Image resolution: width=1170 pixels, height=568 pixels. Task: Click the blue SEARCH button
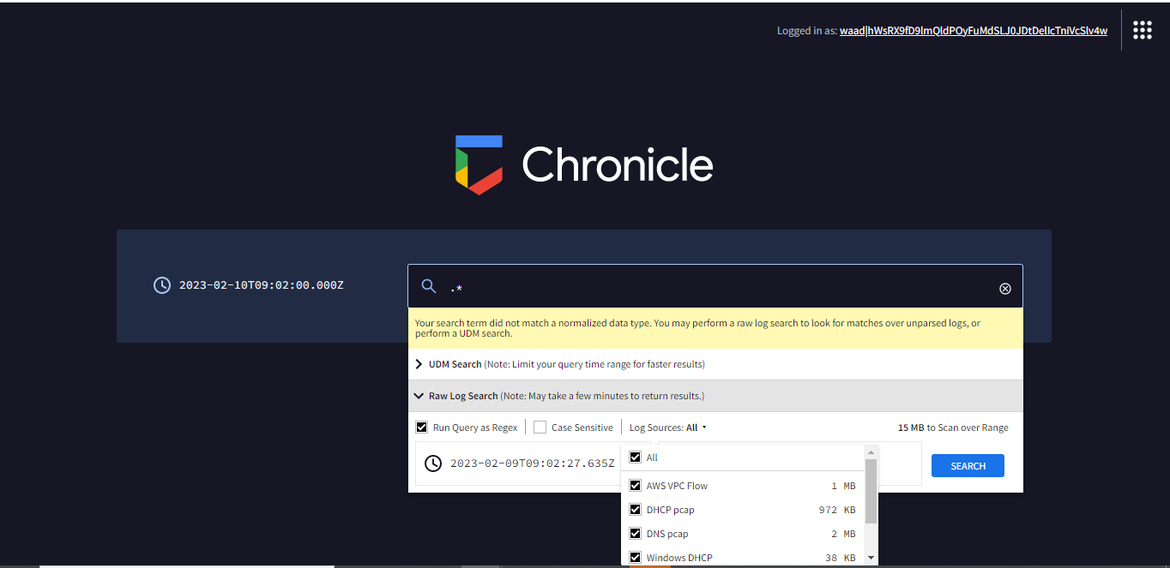click(x=968, y=466)
